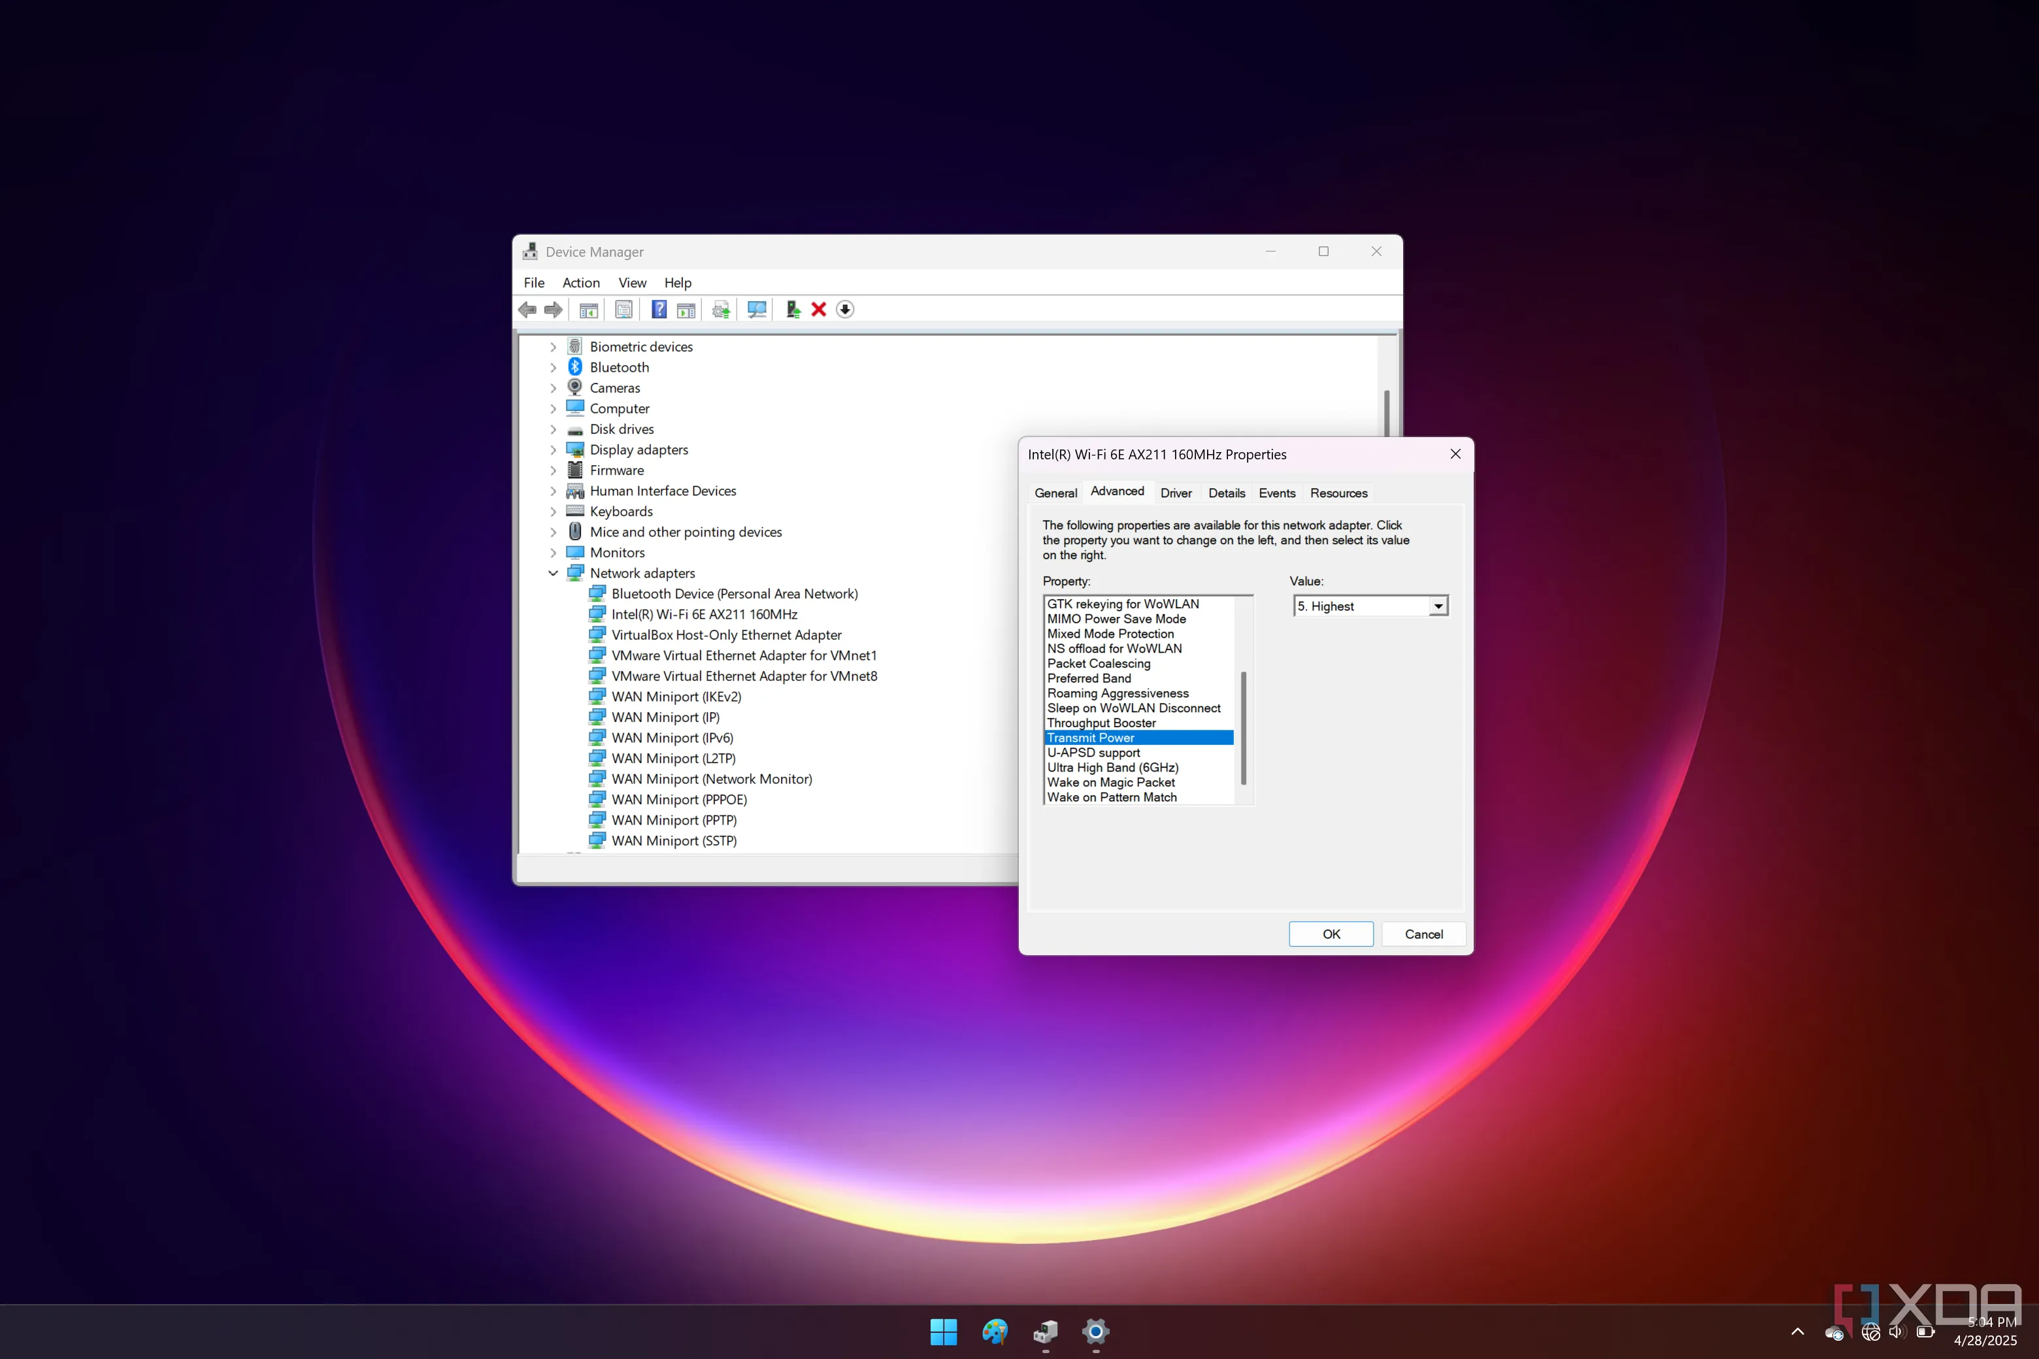Expand the Bluetooth category

pyautogui.click(x=553, y=367)
